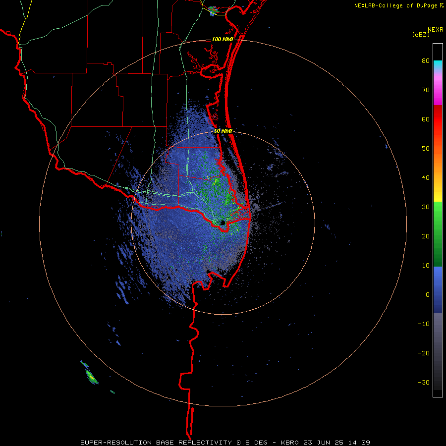This screenshot has height=446, width=446.
Task: Click the 10 dBZ scale label
Action: point(426,266)
